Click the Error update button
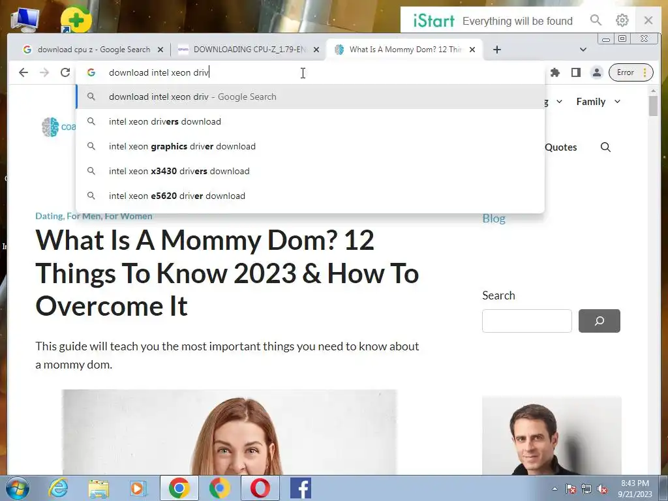Image resolution: width=668 pixels, height=501 pixels. (x=631, y=72)
